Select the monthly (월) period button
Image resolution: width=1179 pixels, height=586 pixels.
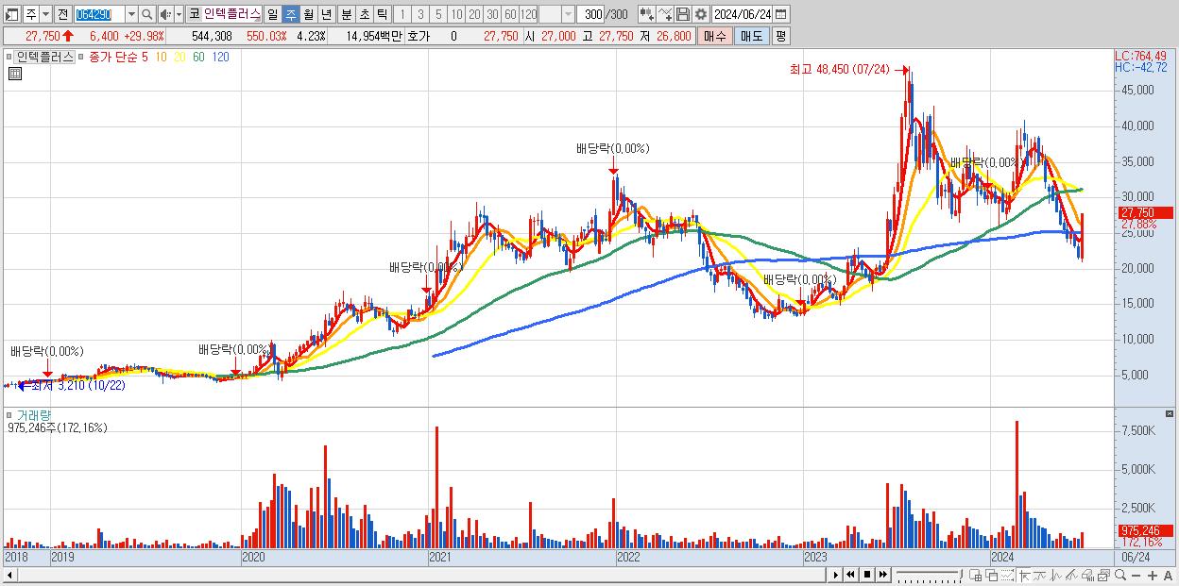308,14
